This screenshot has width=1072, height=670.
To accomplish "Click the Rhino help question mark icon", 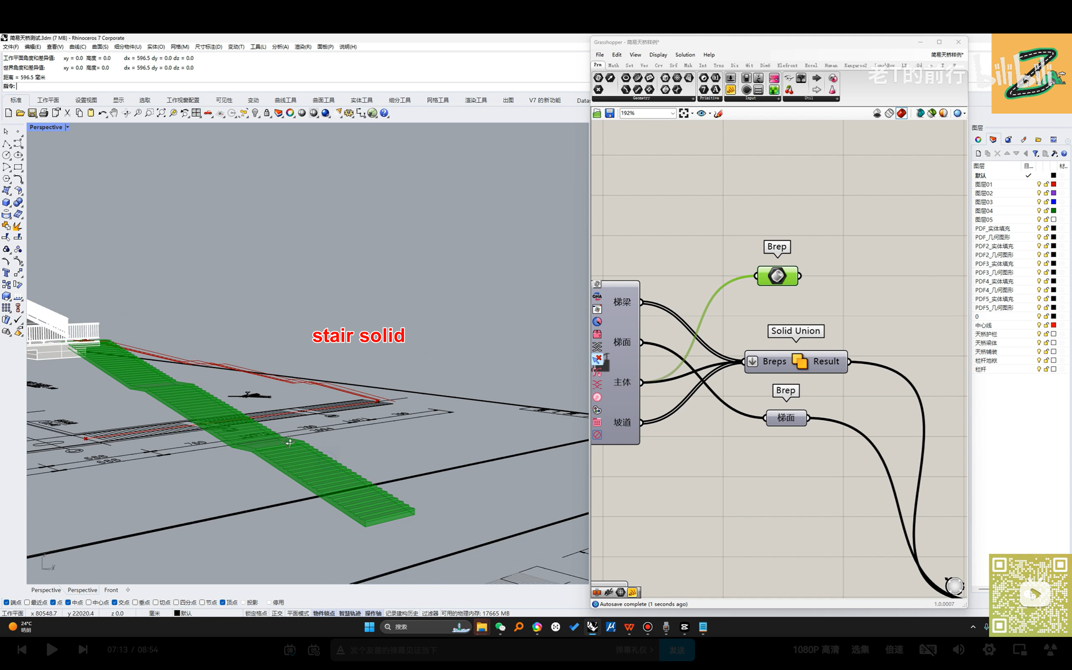I will (384, 113).
